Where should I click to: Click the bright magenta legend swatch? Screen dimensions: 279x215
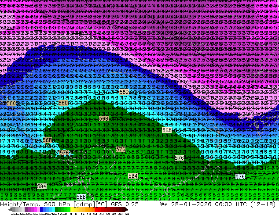(35, 209)
